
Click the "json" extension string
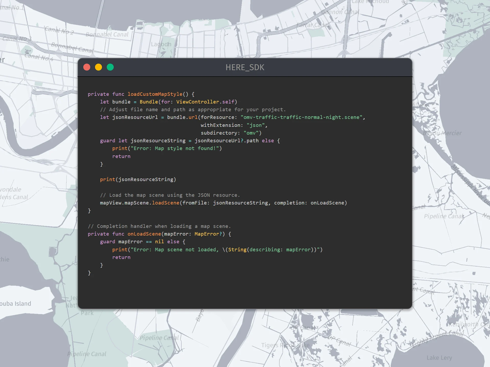[x=255, y=125]
